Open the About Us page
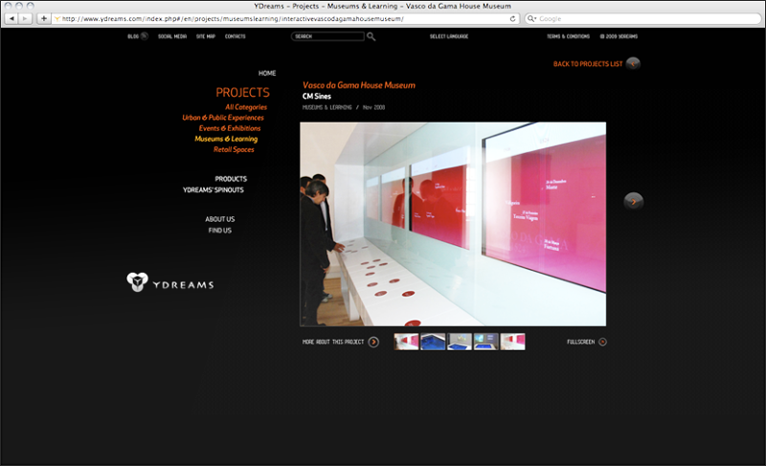 coord(219,219)
